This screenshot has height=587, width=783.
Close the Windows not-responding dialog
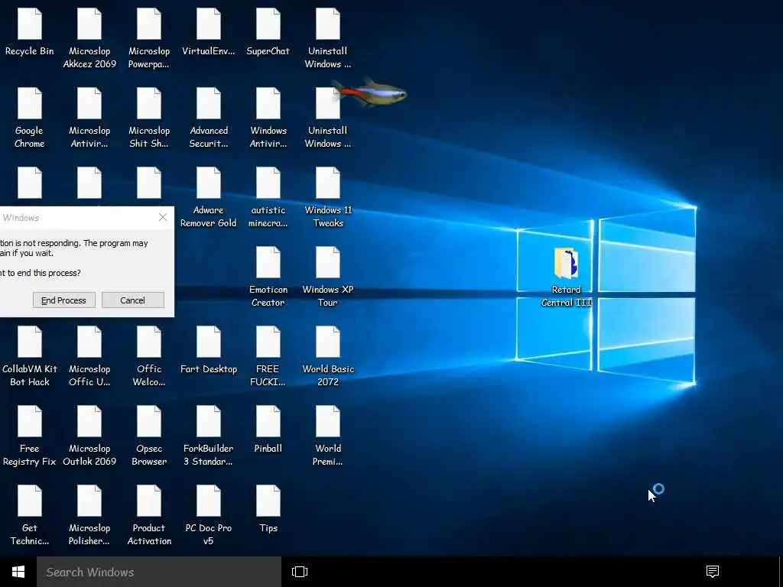(x=163, y=217)
